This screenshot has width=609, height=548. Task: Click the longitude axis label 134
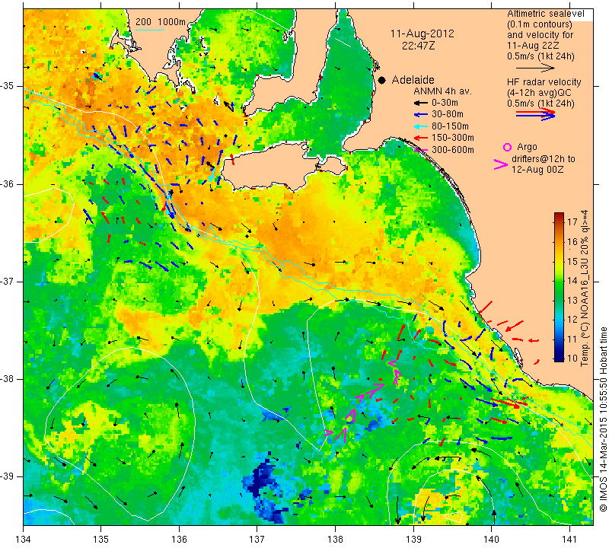pyautogui.click(x=24, y=540)
